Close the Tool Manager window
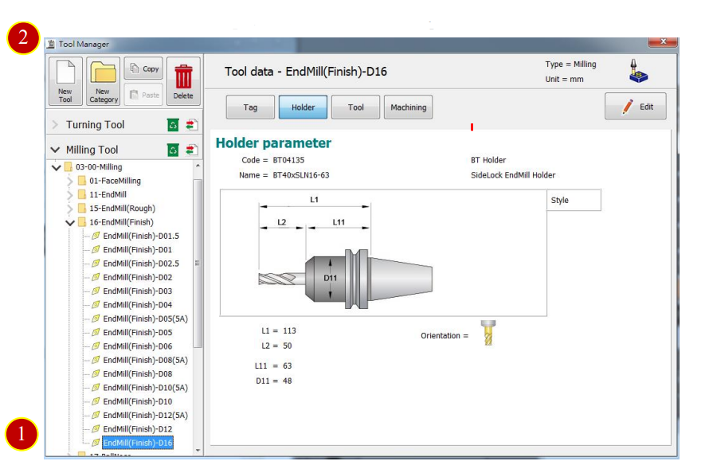 [x=663, y=41]
